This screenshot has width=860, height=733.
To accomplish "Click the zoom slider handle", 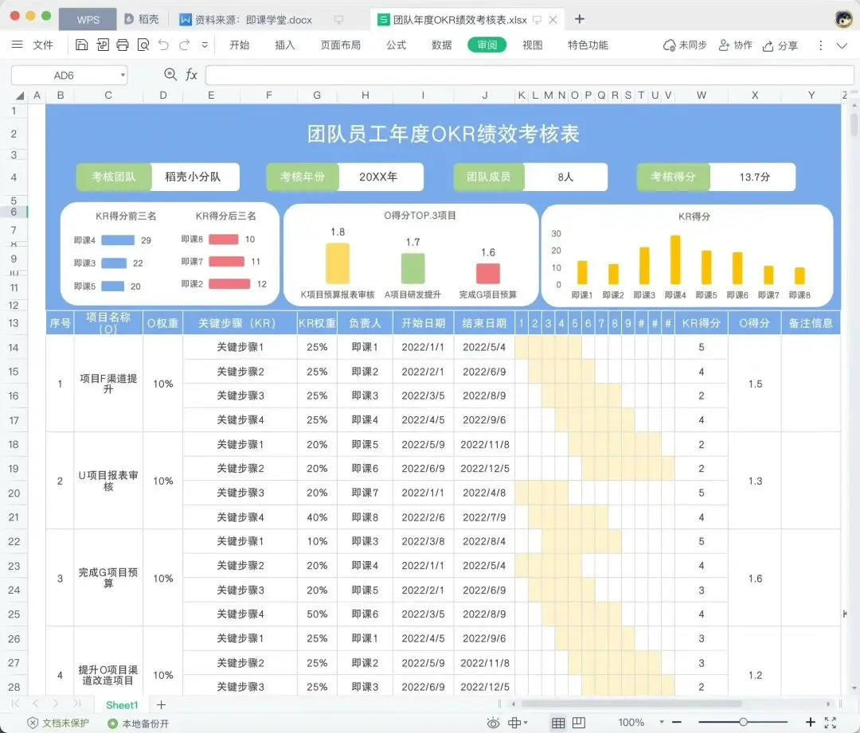I will (x=743, y=723).
